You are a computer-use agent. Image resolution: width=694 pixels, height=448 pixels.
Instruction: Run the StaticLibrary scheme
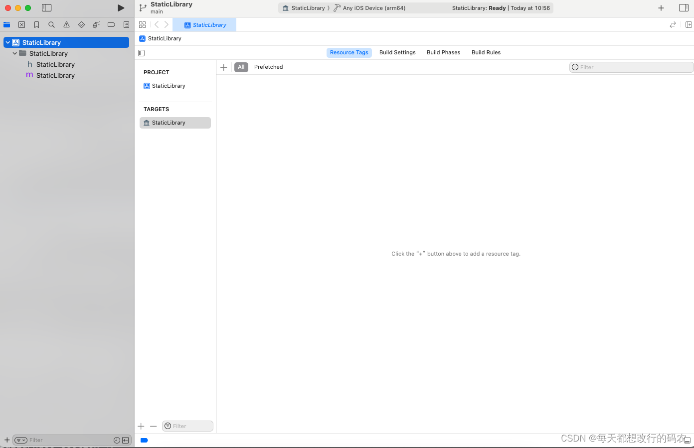(x=121, y=8)
